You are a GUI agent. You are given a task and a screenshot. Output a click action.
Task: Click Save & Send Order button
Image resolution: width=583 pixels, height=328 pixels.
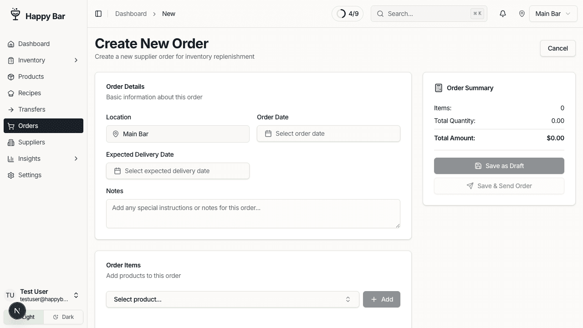click(499, 186)
